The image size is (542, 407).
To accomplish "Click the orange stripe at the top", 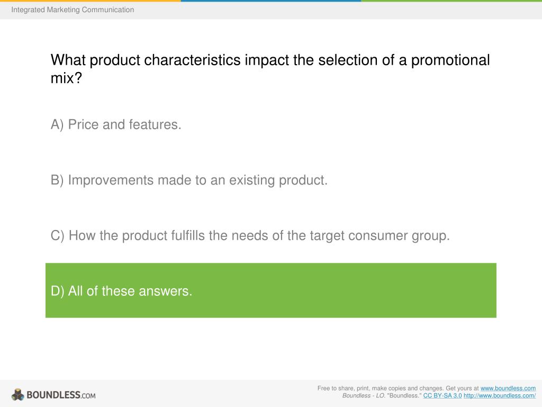I will [x=90, y=1].
